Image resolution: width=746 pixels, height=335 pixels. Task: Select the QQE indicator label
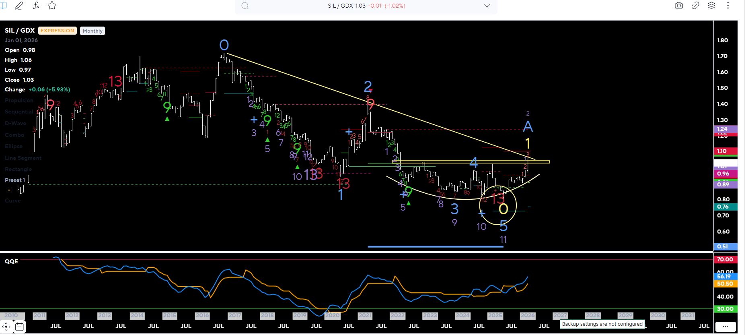coord(12,261)
